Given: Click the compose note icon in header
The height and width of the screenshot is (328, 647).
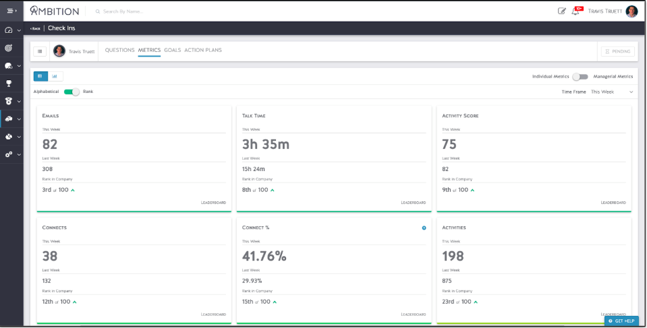Looking at the screenshot, I should pos(562,11).
